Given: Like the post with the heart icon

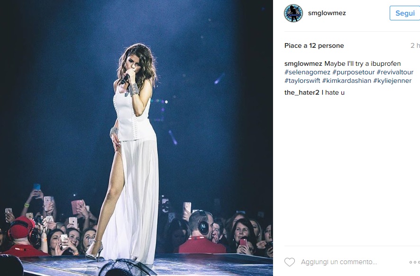Looking at the screenshot, I should pyautogui.click(x=290, y=262).
